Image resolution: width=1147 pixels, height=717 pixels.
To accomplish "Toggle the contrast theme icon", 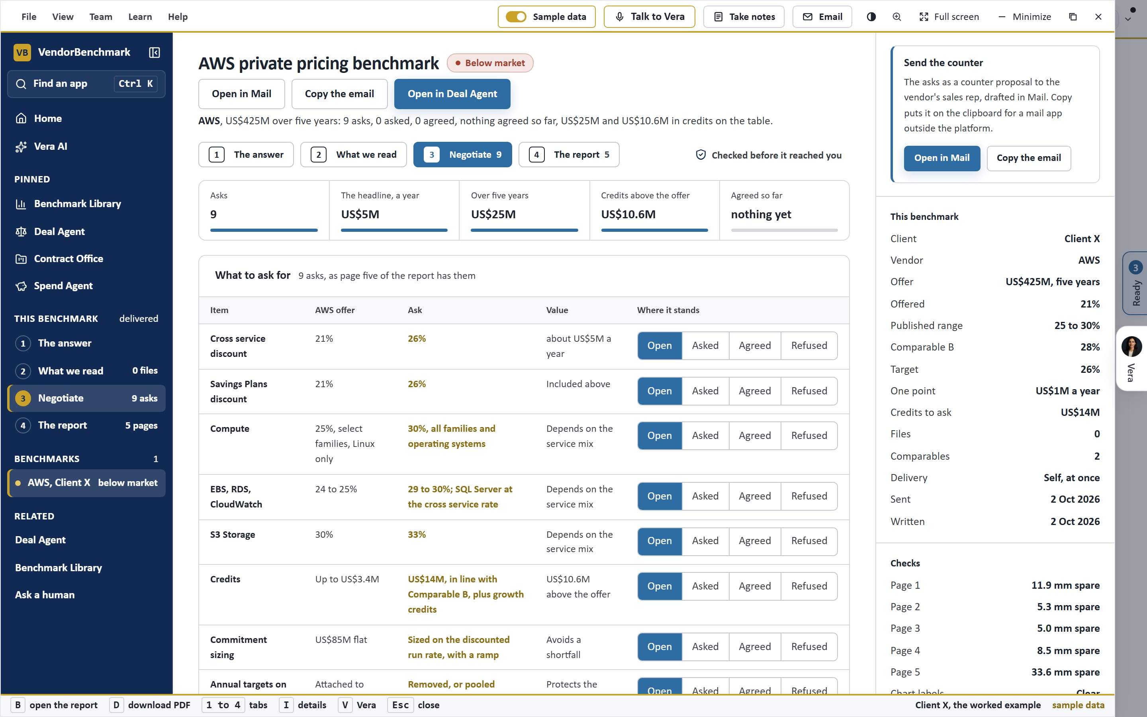I will pyautogui.click(x=871, y=17).
